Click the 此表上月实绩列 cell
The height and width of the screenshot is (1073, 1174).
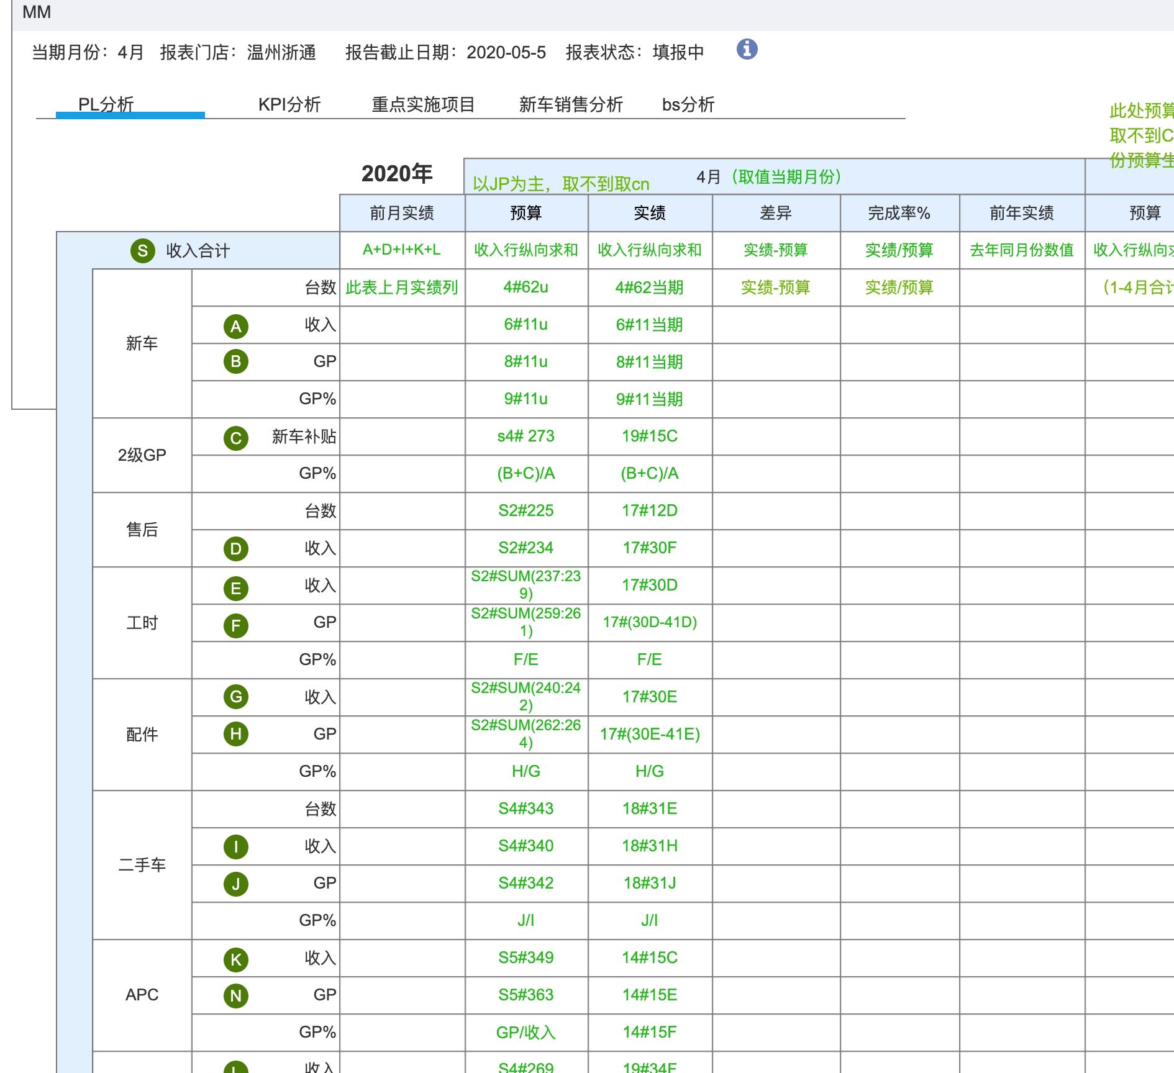click(x=402, y=287)
